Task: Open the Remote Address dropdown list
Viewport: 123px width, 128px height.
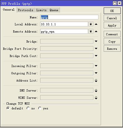Action: tap(91, 31)
